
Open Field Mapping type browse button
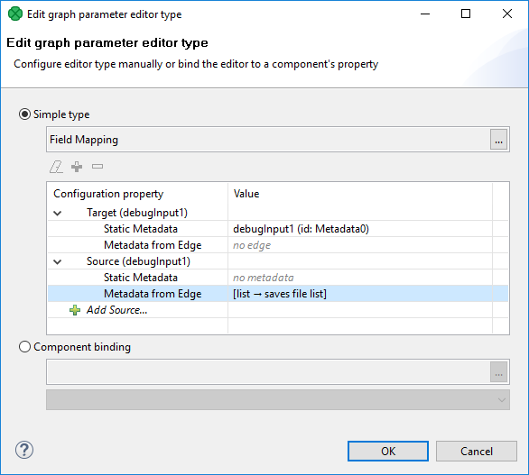(498, 140)
